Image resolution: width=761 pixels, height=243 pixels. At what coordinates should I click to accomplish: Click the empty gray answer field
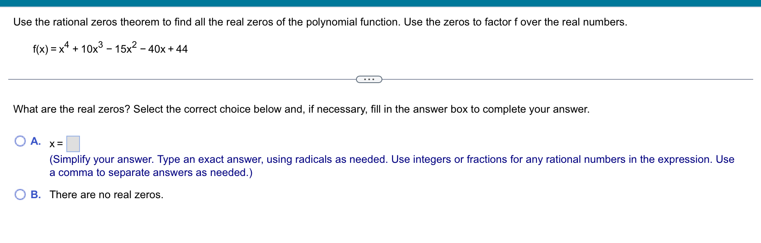point(73,144)
